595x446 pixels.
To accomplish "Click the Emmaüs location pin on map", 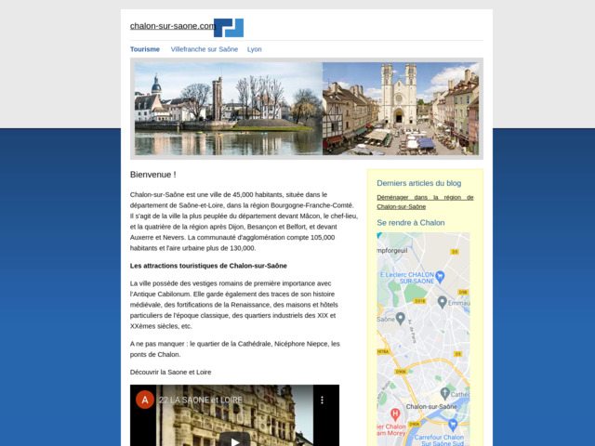I will coord(443,303).
